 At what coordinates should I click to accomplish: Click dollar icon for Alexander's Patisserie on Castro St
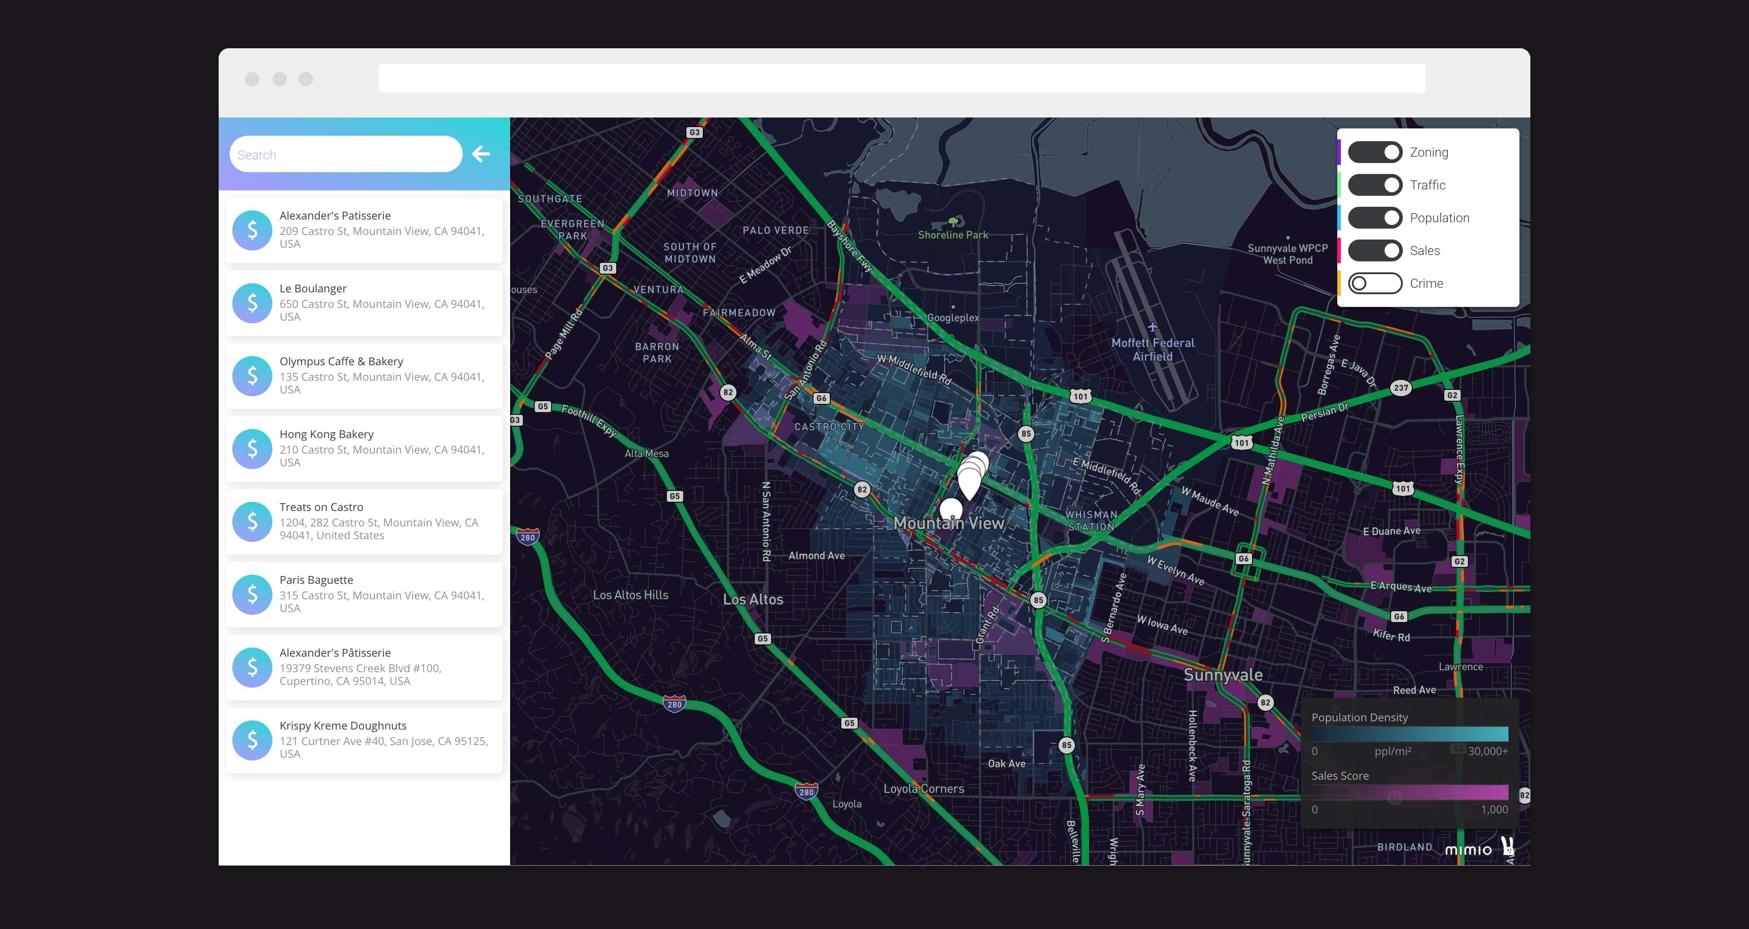[252, 230]
